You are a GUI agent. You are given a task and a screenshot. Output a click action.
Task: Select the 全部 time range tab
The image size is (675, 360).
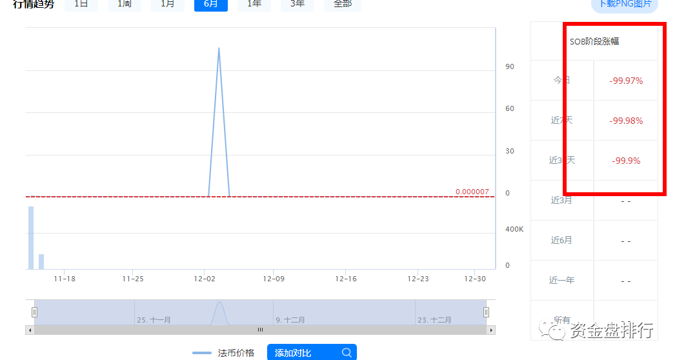pyautogui.click(x=342, y=5)
